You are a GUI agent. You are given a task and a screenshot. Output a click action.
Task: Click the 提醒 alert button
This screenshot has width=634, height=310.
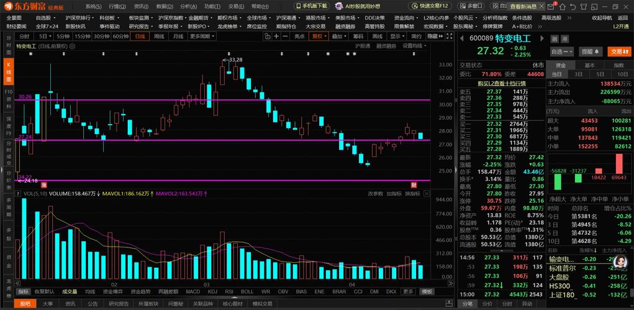(591, 51)
